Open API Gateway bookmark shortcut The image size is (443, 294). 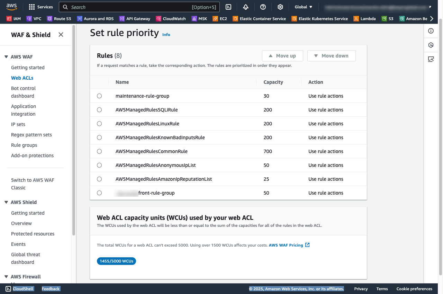[x=135, y=19]
